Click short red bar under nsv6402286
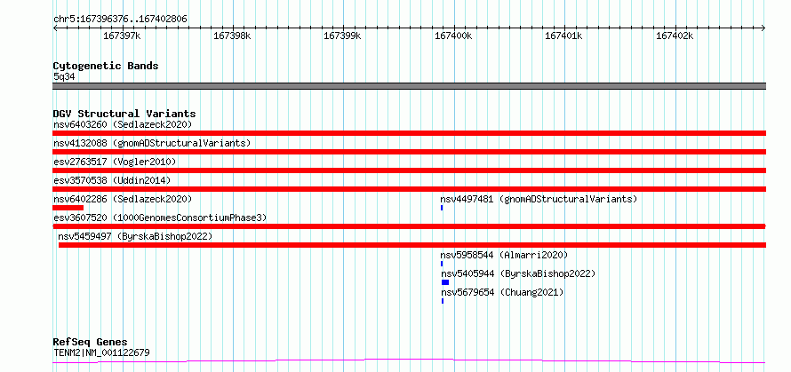 tap(68, 208)
